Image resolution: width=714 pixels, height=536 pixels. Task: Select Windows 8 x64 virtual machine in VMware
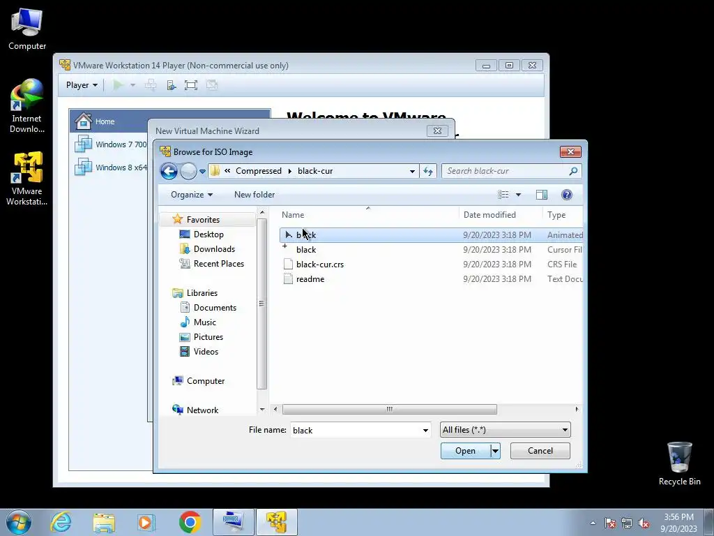tap(110, 167)
